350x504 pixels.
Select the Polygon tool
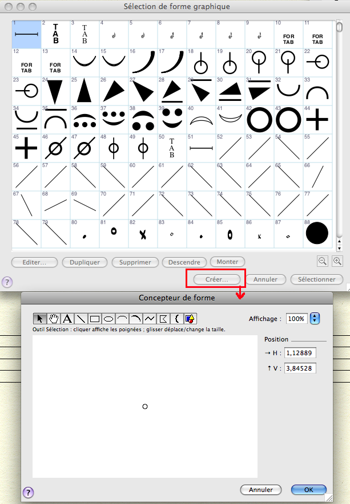click(x=163, y=319)
